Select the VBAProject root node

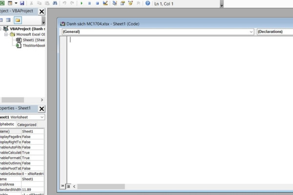[x=27, y=29]
